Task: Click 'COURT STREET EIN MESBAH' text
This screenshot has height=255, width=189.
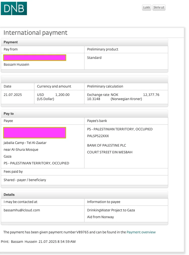Action: pos(110,152)
